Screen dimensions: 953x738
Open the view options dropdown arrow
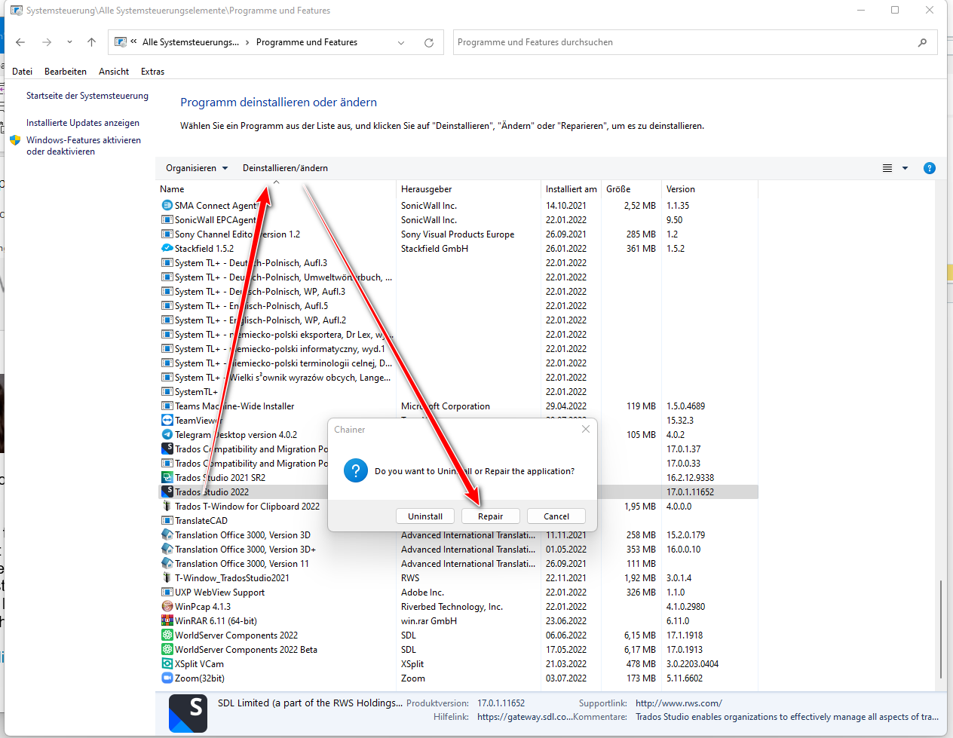pos(905,168)
